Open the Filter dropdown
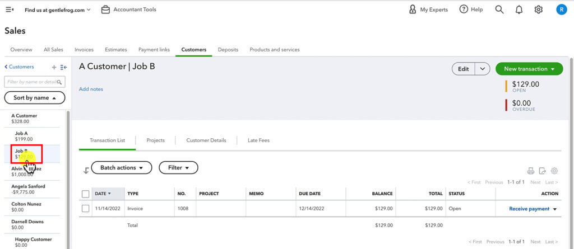This screenshot has height=249, width=574. point(178,167)
